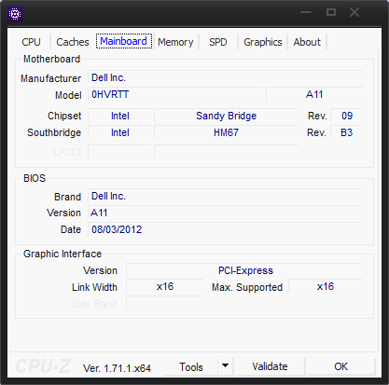Switch to the Graphics tab

tap(263, 42)
